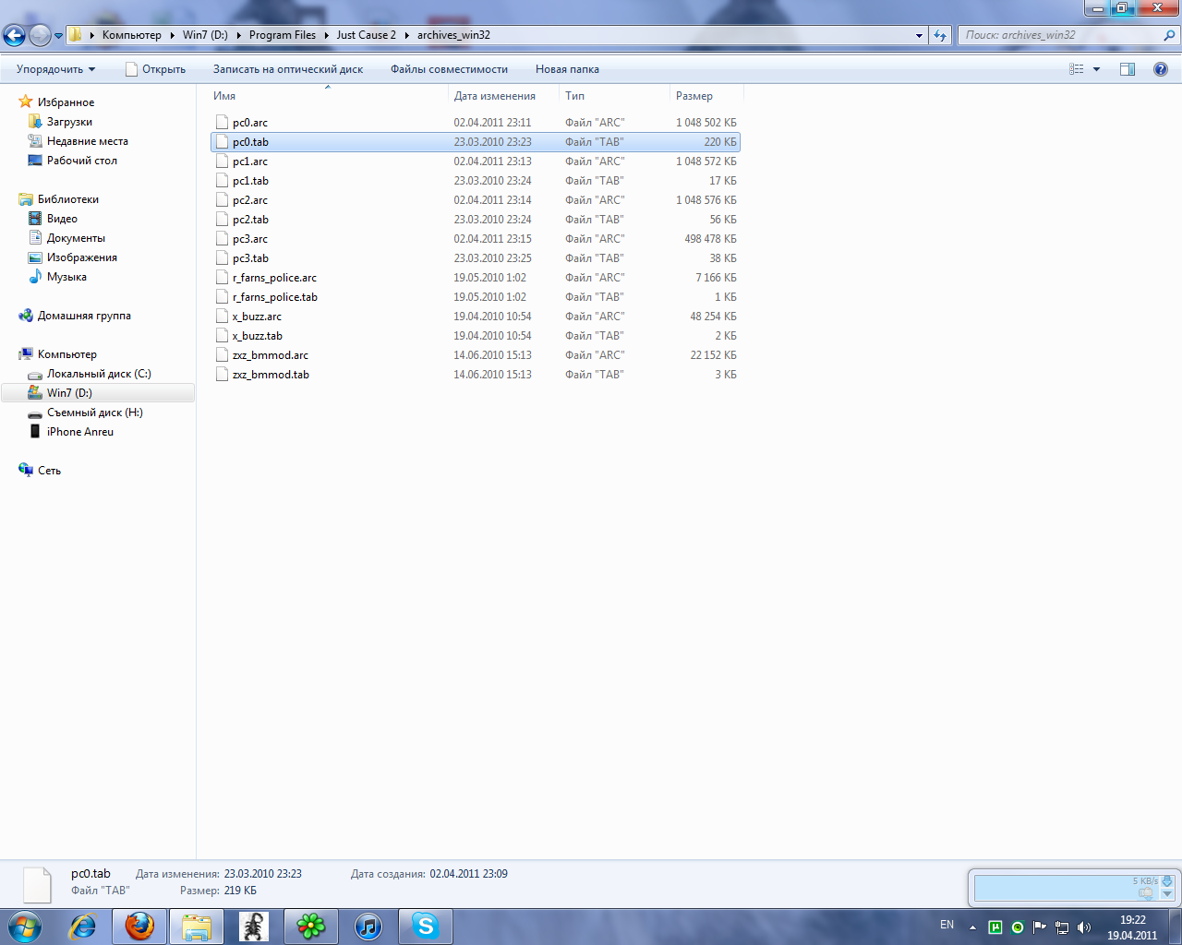
Task: Launch Internet Explorer from the taskbar
Action: tap(83, 927)
